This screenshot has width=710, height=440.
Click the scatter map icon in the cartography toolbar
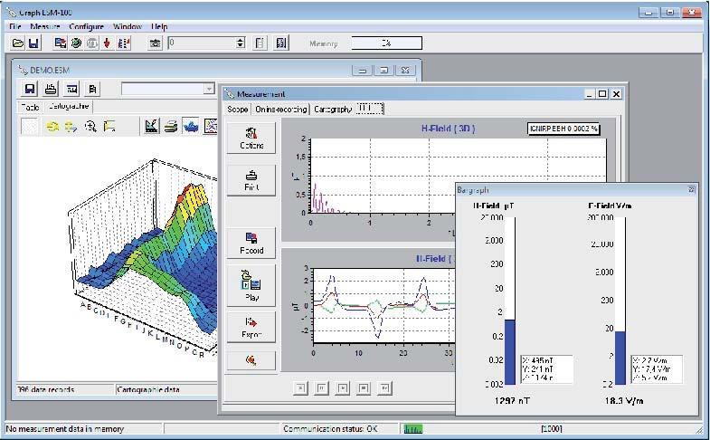[x=210, y=126]
